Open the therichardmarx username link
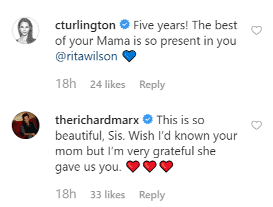 click(97, 120)
